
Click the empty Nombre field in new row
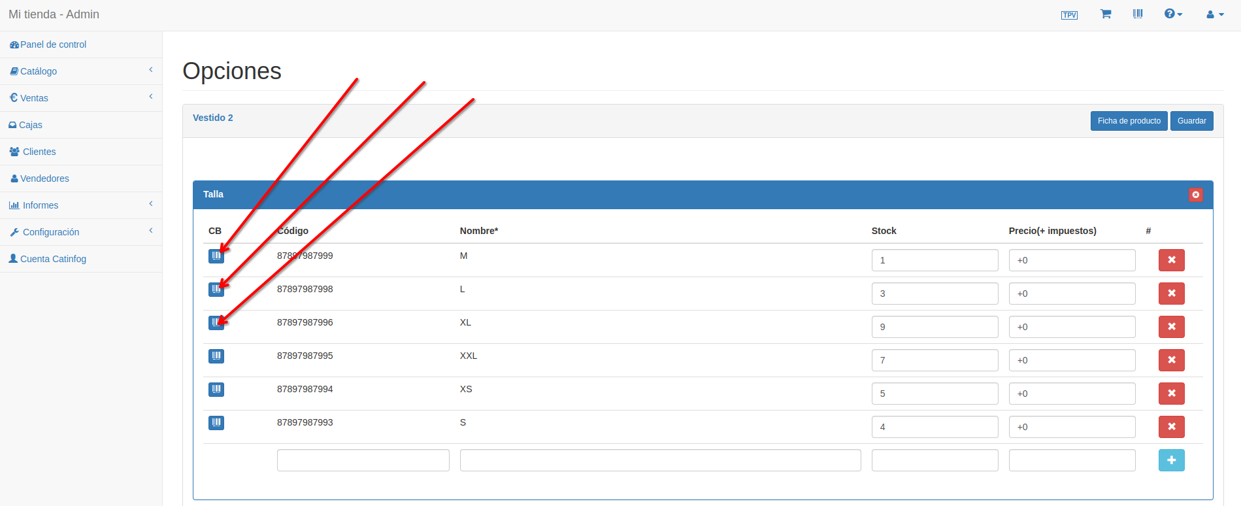click(x=660, y=460)
